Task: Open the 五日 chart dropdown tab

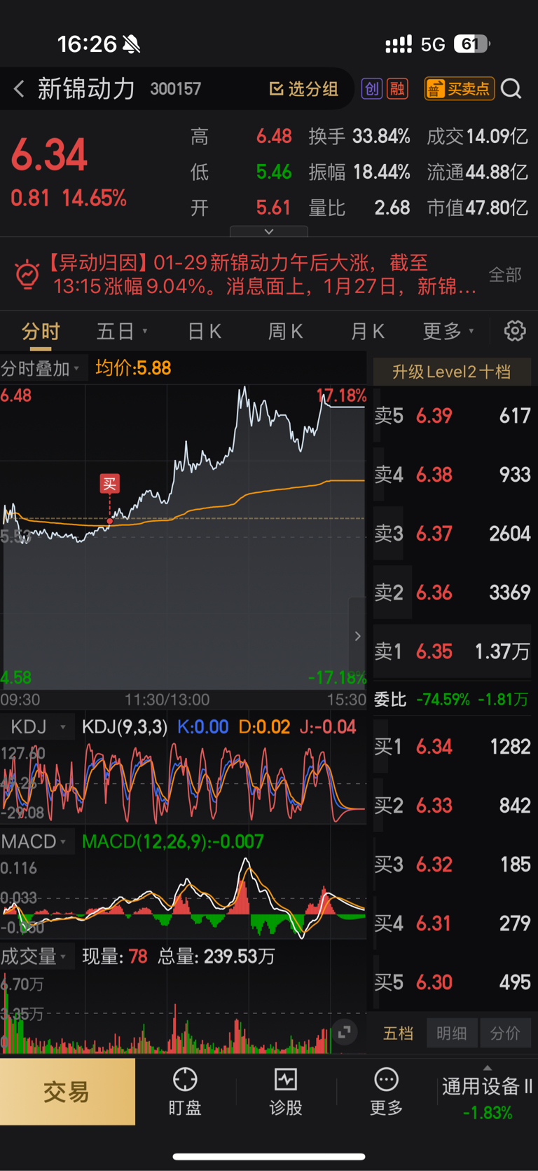Action: pos(122,331)
